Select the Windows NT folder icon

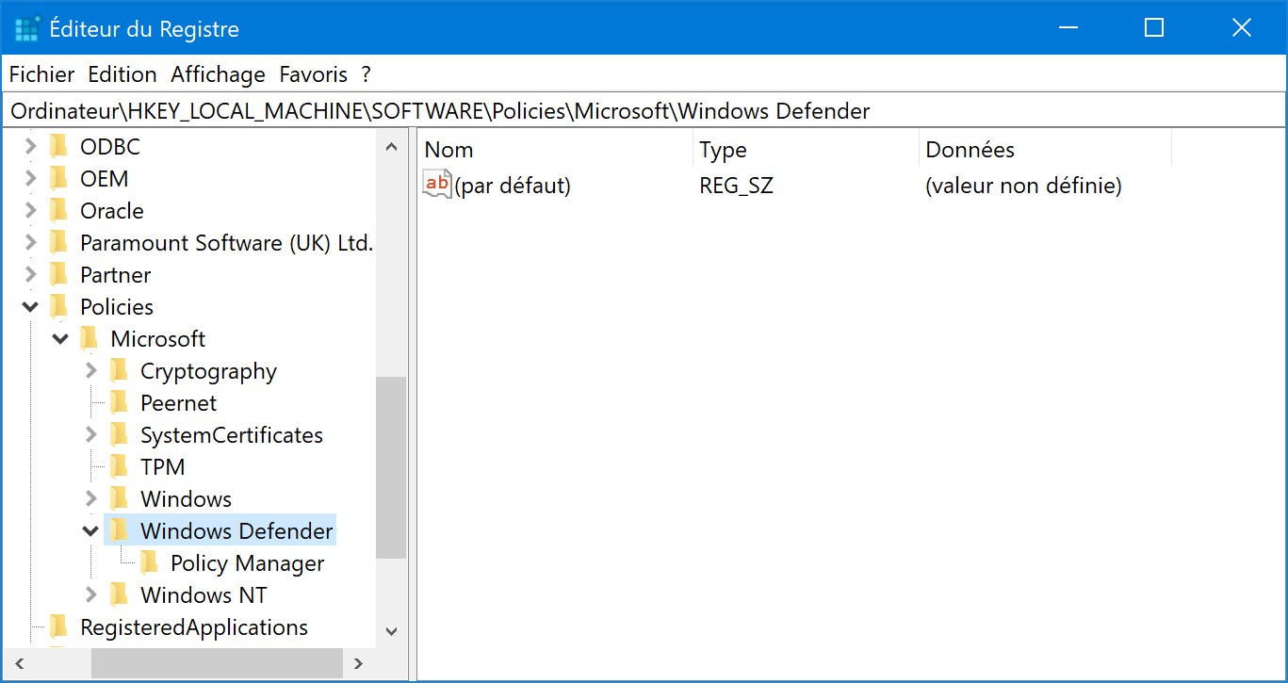click(x=120, y=595)
